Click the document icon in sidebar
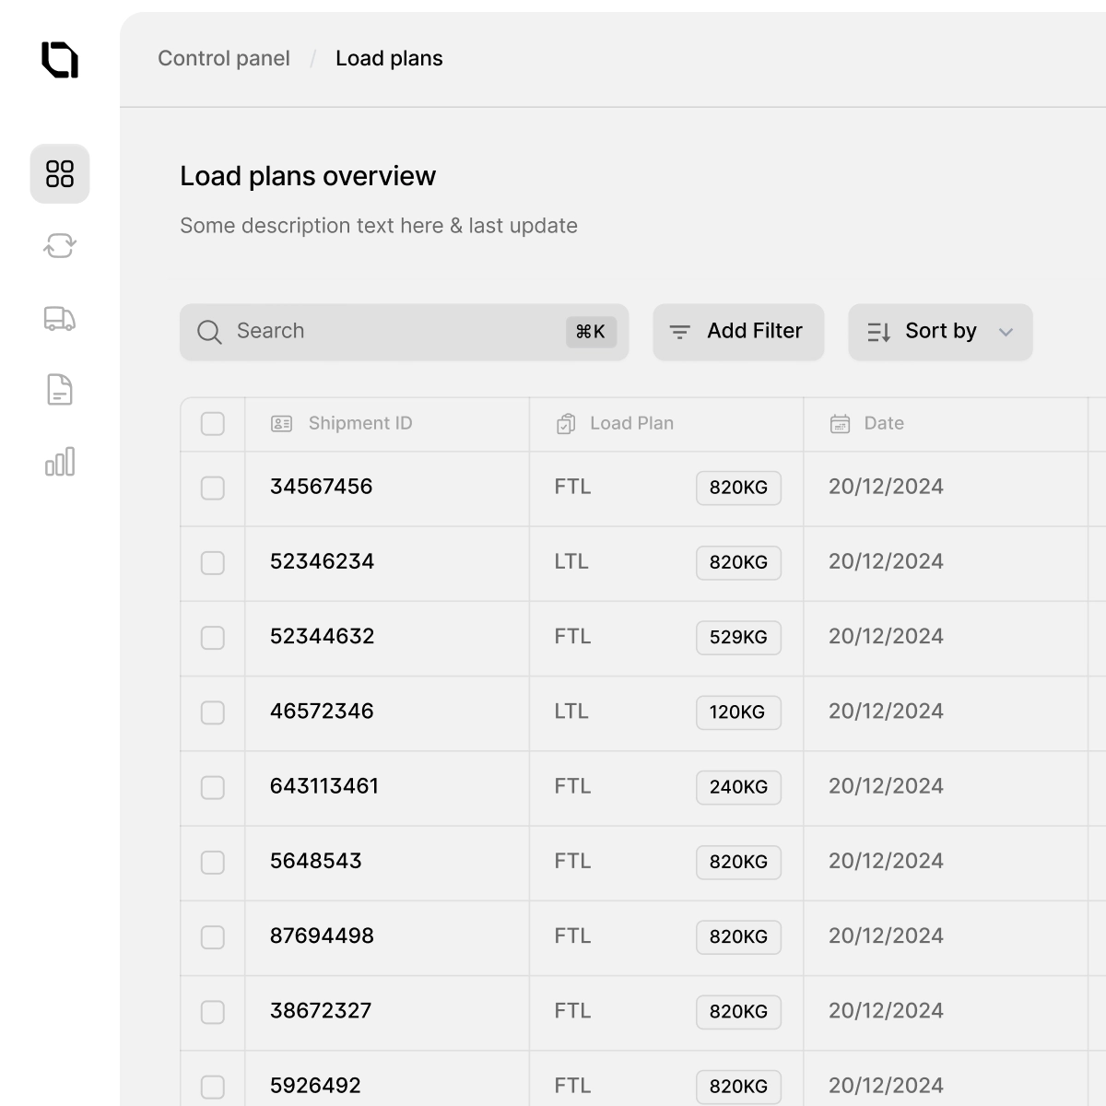 pyautogui.click(x=60, y=390)
